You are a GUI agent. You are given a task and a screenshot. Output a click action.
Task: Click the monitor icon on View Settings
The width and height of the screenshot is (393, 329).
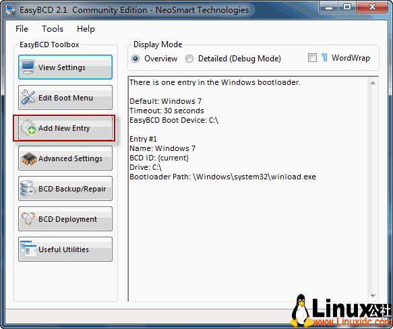(28, 67)
